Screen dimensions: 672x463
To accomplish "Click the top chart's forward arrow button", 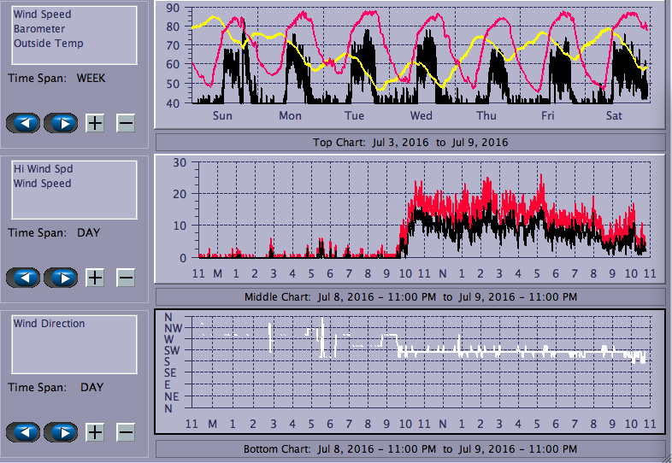I will click(61, 123).
